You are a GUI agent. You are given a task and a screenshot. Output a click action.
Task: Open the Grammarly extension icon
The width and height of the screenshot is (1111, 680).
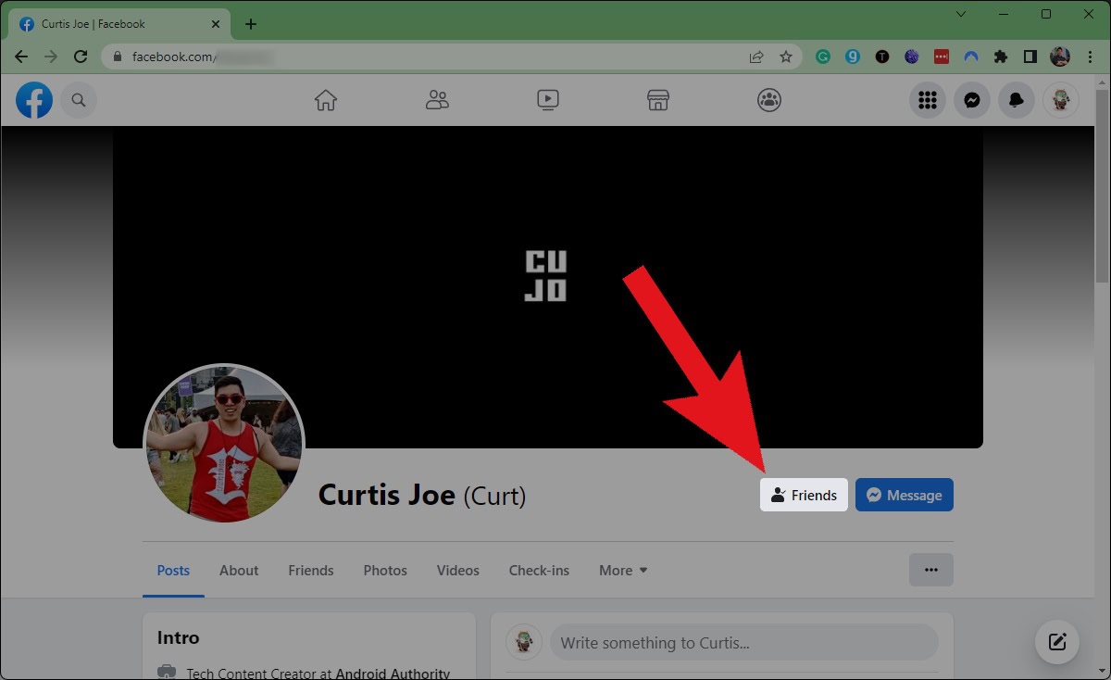tap(822, 57)
